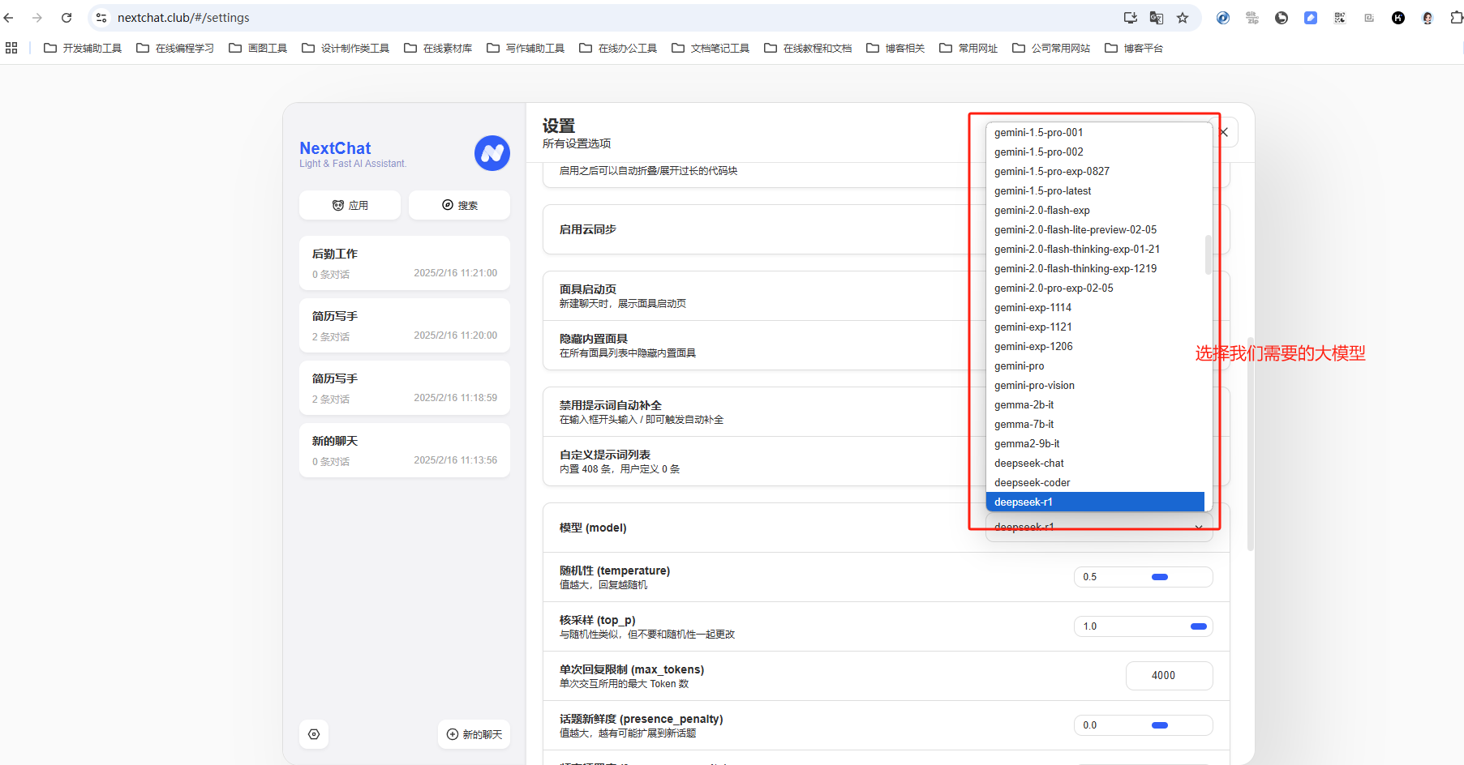Click the 应用 button in sidebar
The height and width of the screenshot is (765, 1464).
click(350, 206)
